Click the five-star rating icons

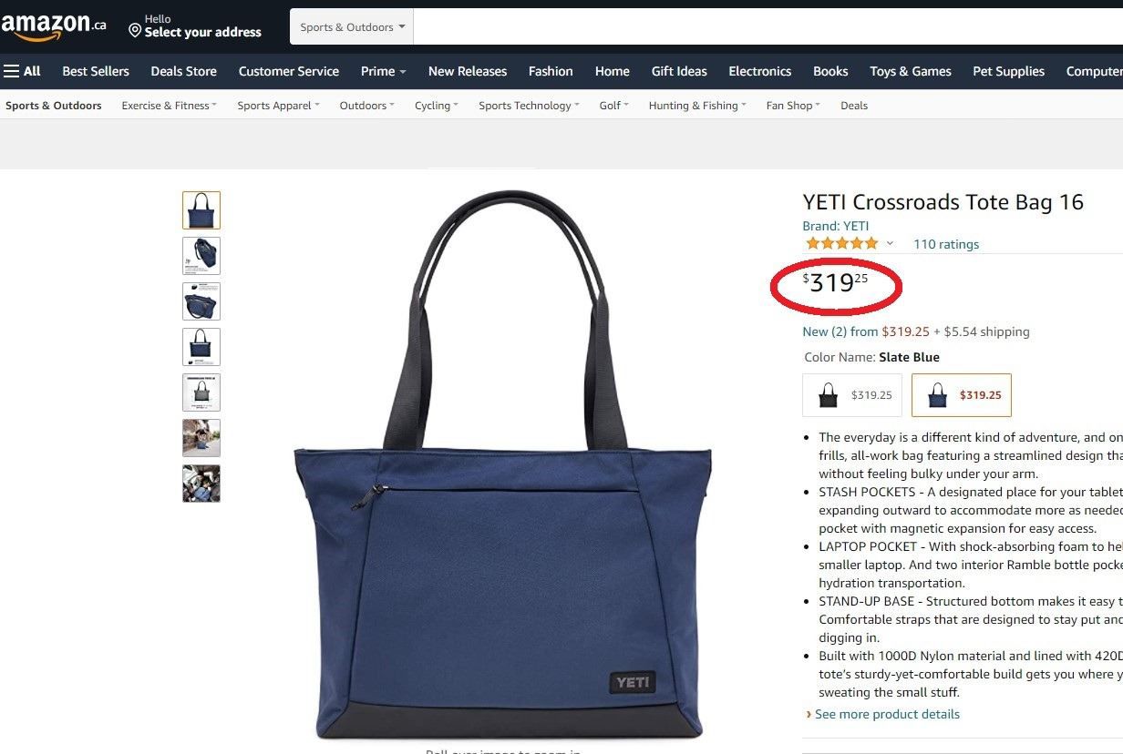[x=841, y=243]
